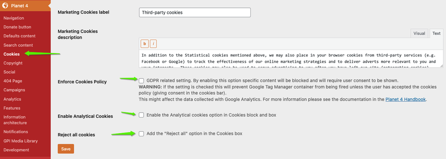This screenshot has height=159, width=446.
Task: Go to Defaults content menu item
Action: 19,36
